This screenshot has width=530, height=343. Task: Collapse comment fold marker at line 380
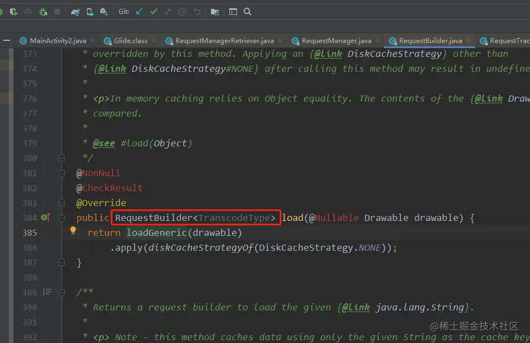(61, 157)
